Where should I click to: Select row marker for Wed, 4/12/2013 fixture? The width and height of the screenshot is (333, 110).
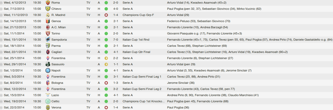click(x=1, y=3)
